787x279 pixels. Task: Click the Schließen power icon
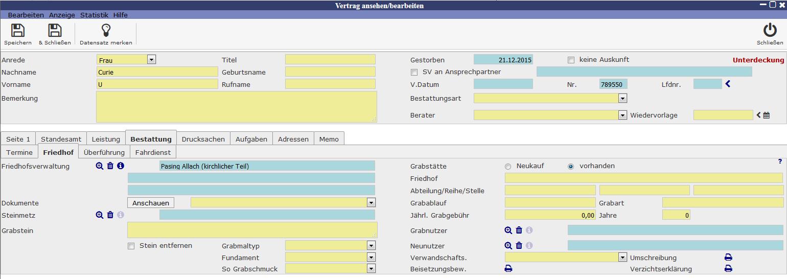point(770,31)
